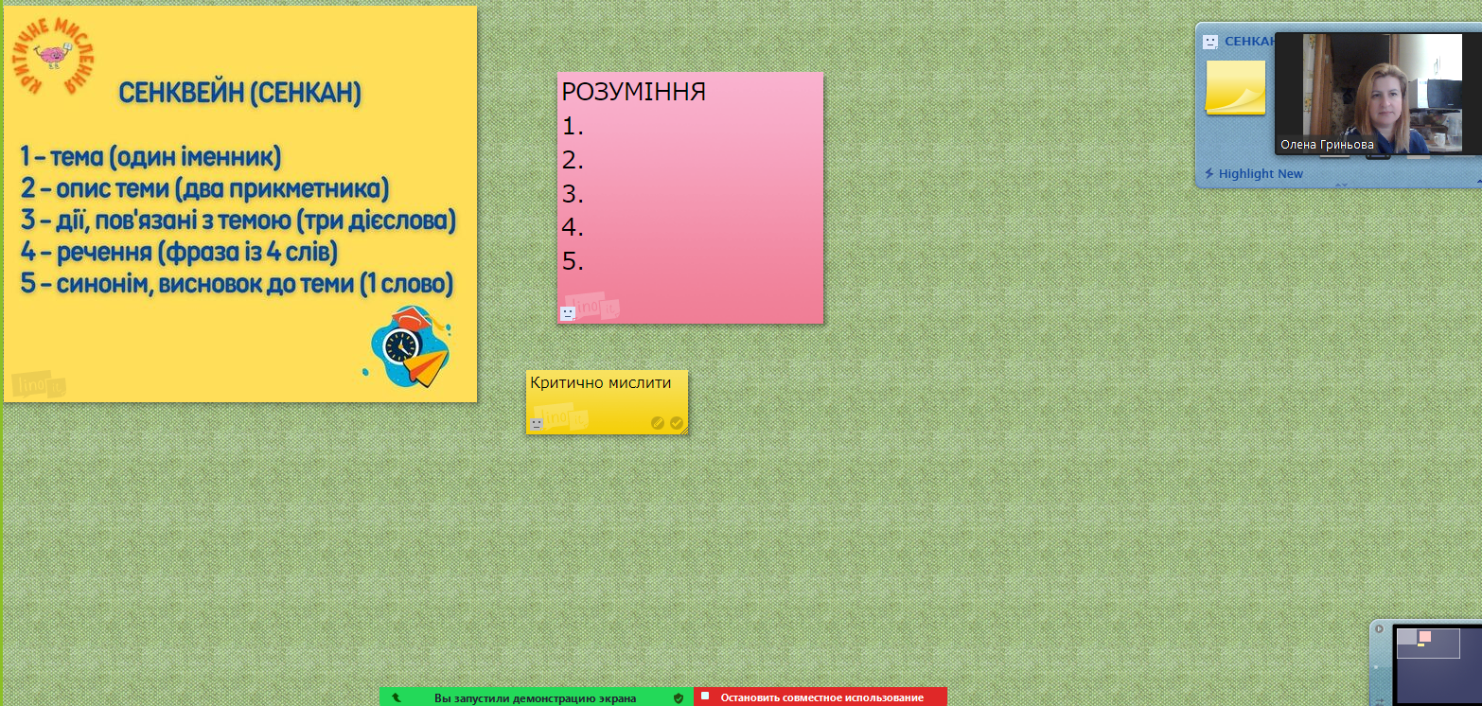This screenshot has height=706, width=1482.
Task: Collapse the palette using the bottom double arrows
Action: tap(1340, 185)
